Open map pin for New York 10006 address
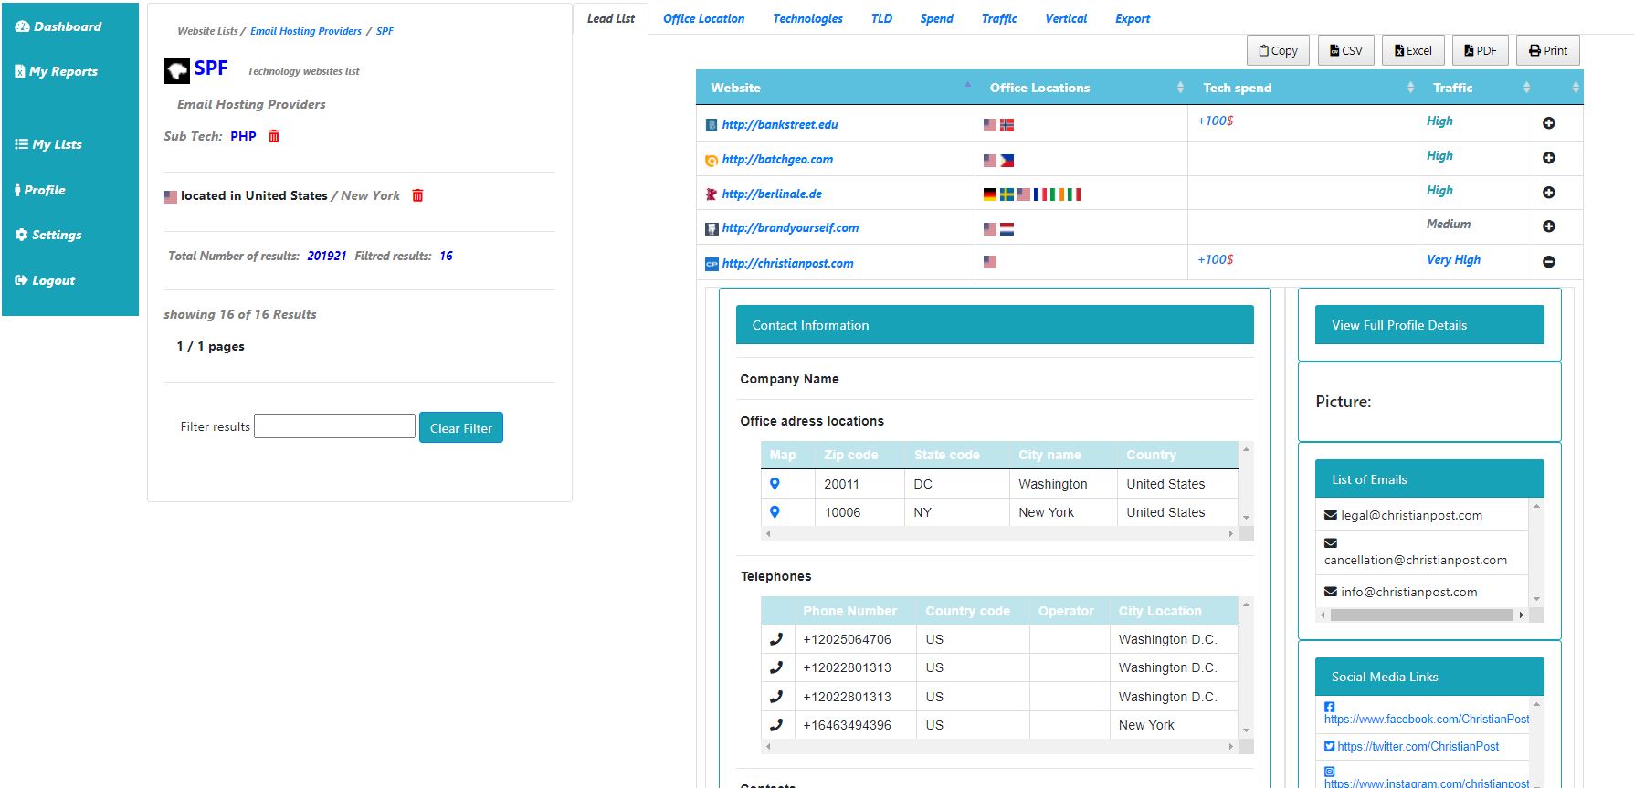This screenshot has height=788, width=1634. pos(775,512)
